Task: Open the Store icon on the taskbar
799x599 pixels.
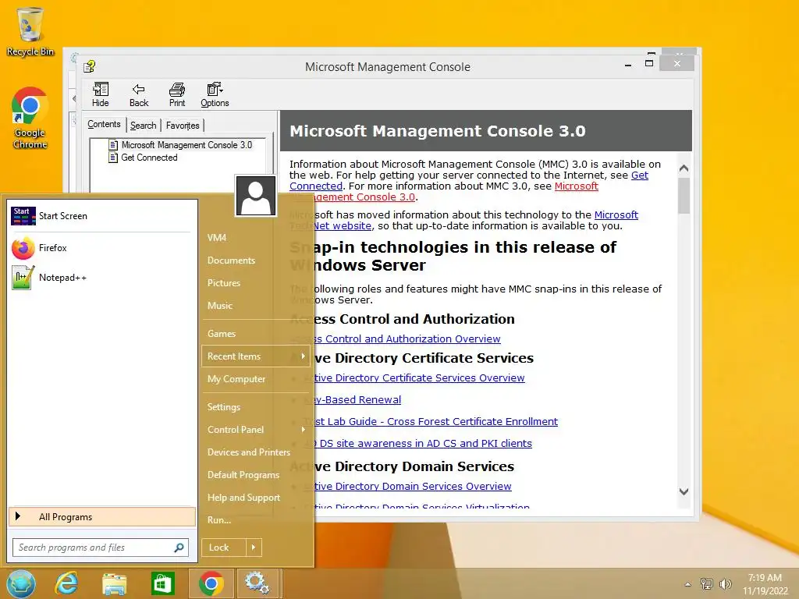Action: (x=162, y=583)
